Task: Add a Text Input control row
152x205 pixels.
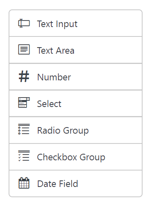Action: point(76,23)
